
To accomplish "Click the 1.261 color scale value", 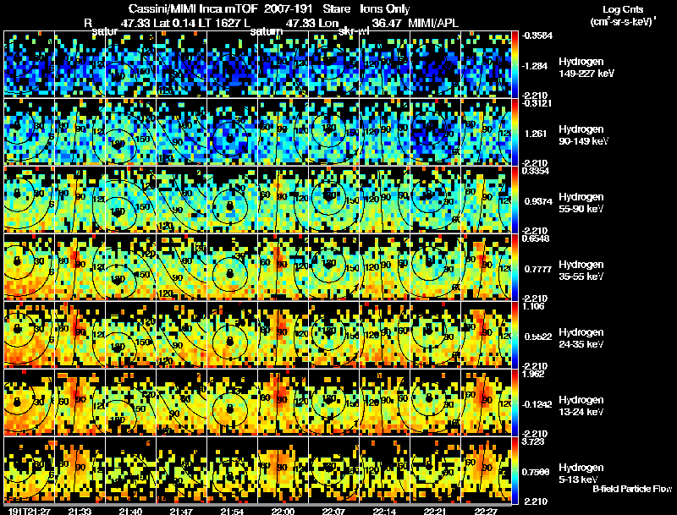I will pos(536,134).
